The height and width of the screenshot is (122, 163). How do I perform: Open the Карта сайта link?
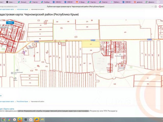click(x=9, y=109)
